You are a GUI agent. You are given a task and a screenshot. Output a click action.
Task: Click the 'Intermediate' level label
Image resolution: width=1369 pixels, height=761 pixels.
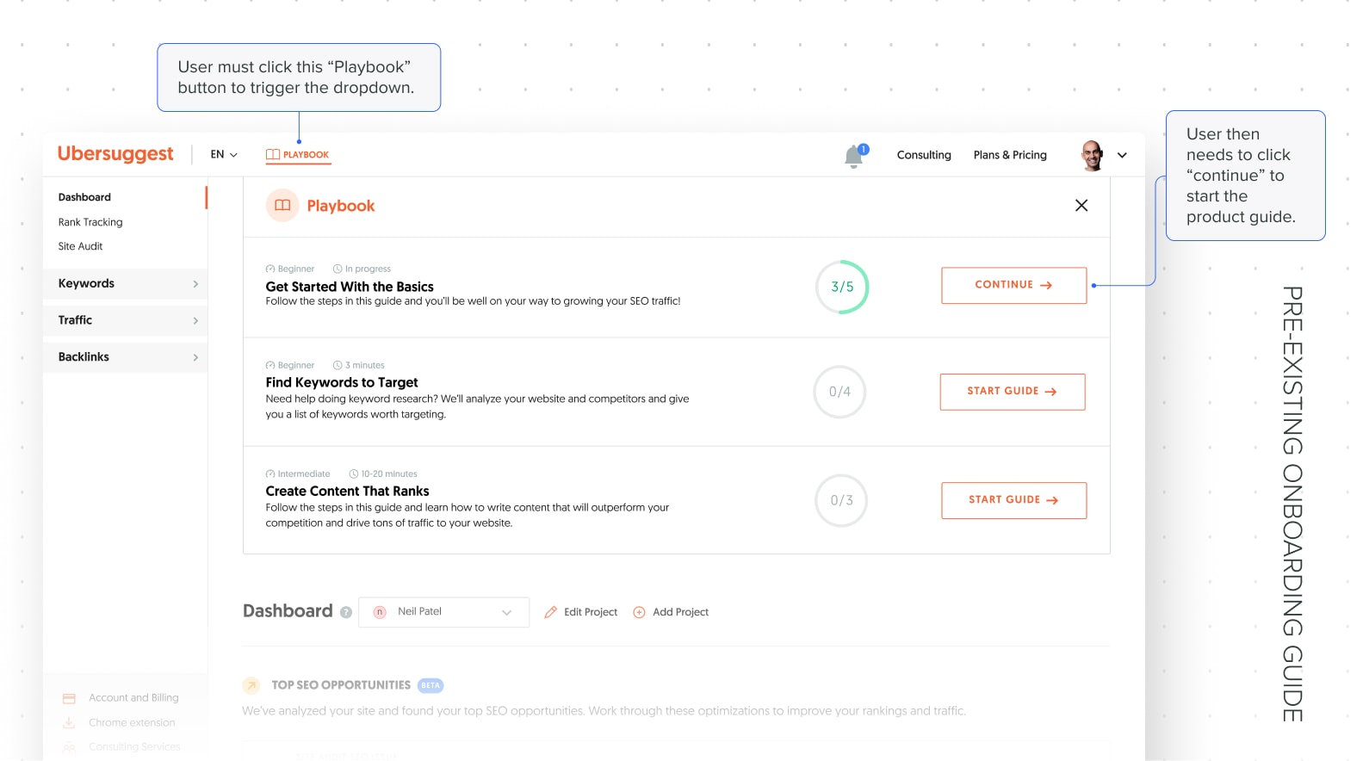pos(304,474)
